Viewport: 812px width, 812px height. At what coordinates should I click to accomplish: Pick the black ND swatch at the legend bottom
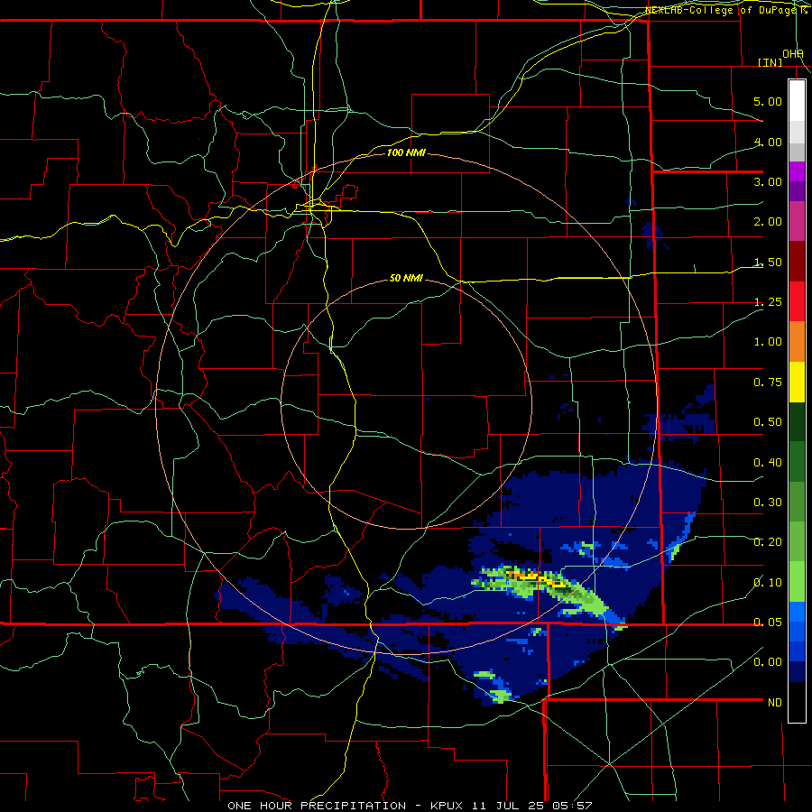point(797,702)
